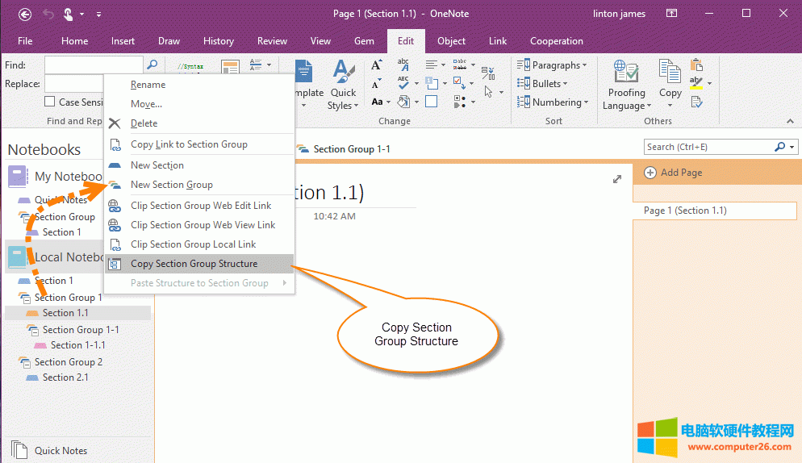The height and width of the screenshot is (463, 802).
Task: Click the Find search magnifier icon
Action: pyautogui.click(x=152, y=65)
